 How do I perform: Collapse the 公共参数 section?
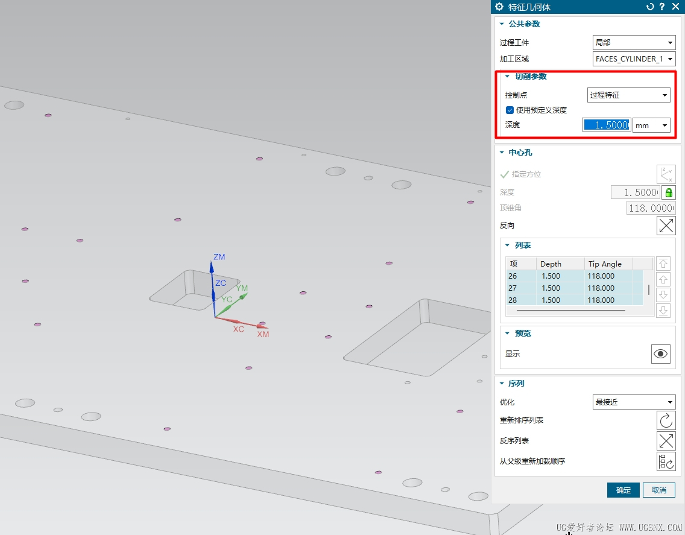pyautogui.click(x=502, y=24)
